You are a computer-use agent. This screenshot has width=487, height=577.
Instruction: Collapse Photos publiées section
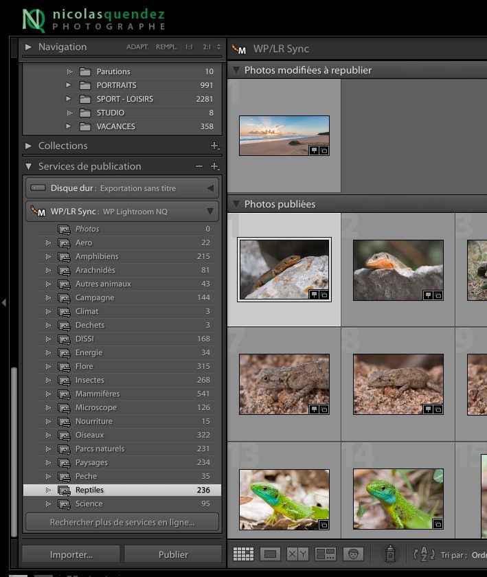(236, 204)
